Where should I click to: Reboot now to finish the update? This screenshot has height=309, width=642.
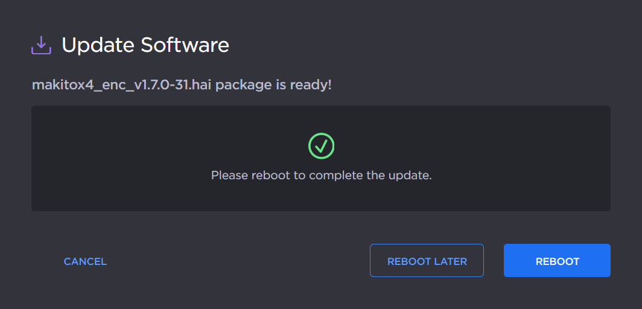coord(557,261)
